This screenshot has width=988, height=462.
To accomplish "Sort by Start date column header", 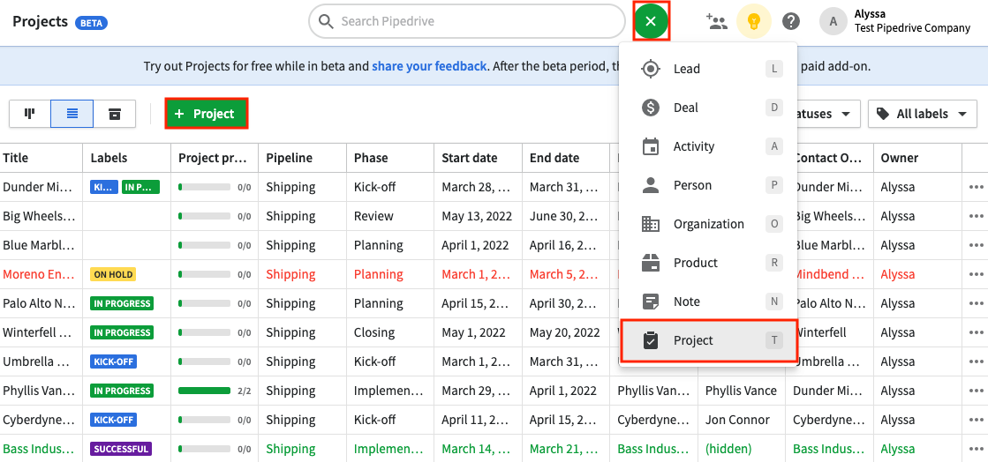I will [x=478, y=158].
